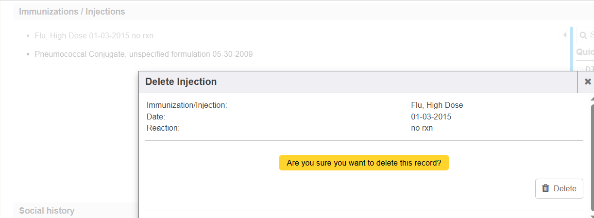594x218 pixels.
Task: Click the Delete Injection dialog title
Action: click(181, 82)
